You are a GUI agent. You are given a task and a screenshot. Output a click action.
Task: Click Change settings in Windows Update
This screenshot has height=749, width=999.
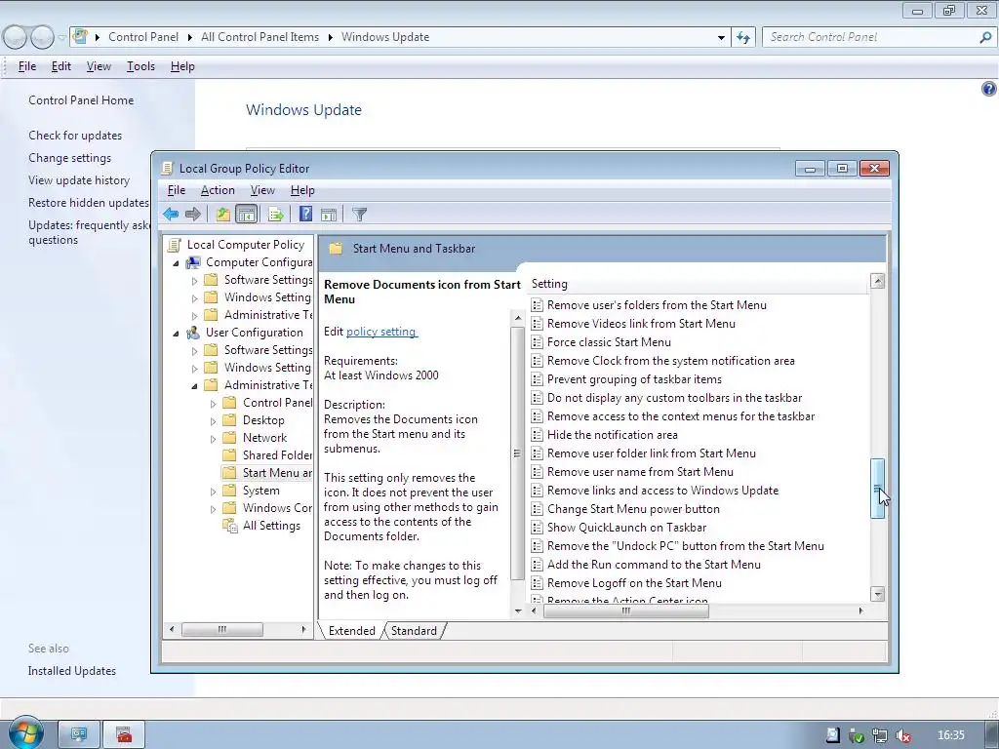(x=69, y=158)
